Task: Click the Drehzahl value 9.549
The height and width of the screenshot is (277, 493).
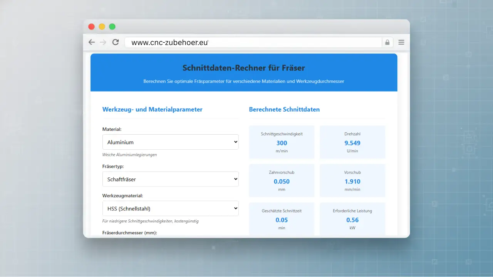Action: tap(352, 143)
